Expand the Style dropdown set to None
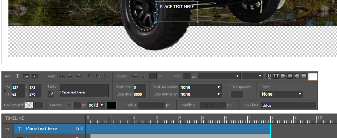The image size is (337, 138). (282, 94)
